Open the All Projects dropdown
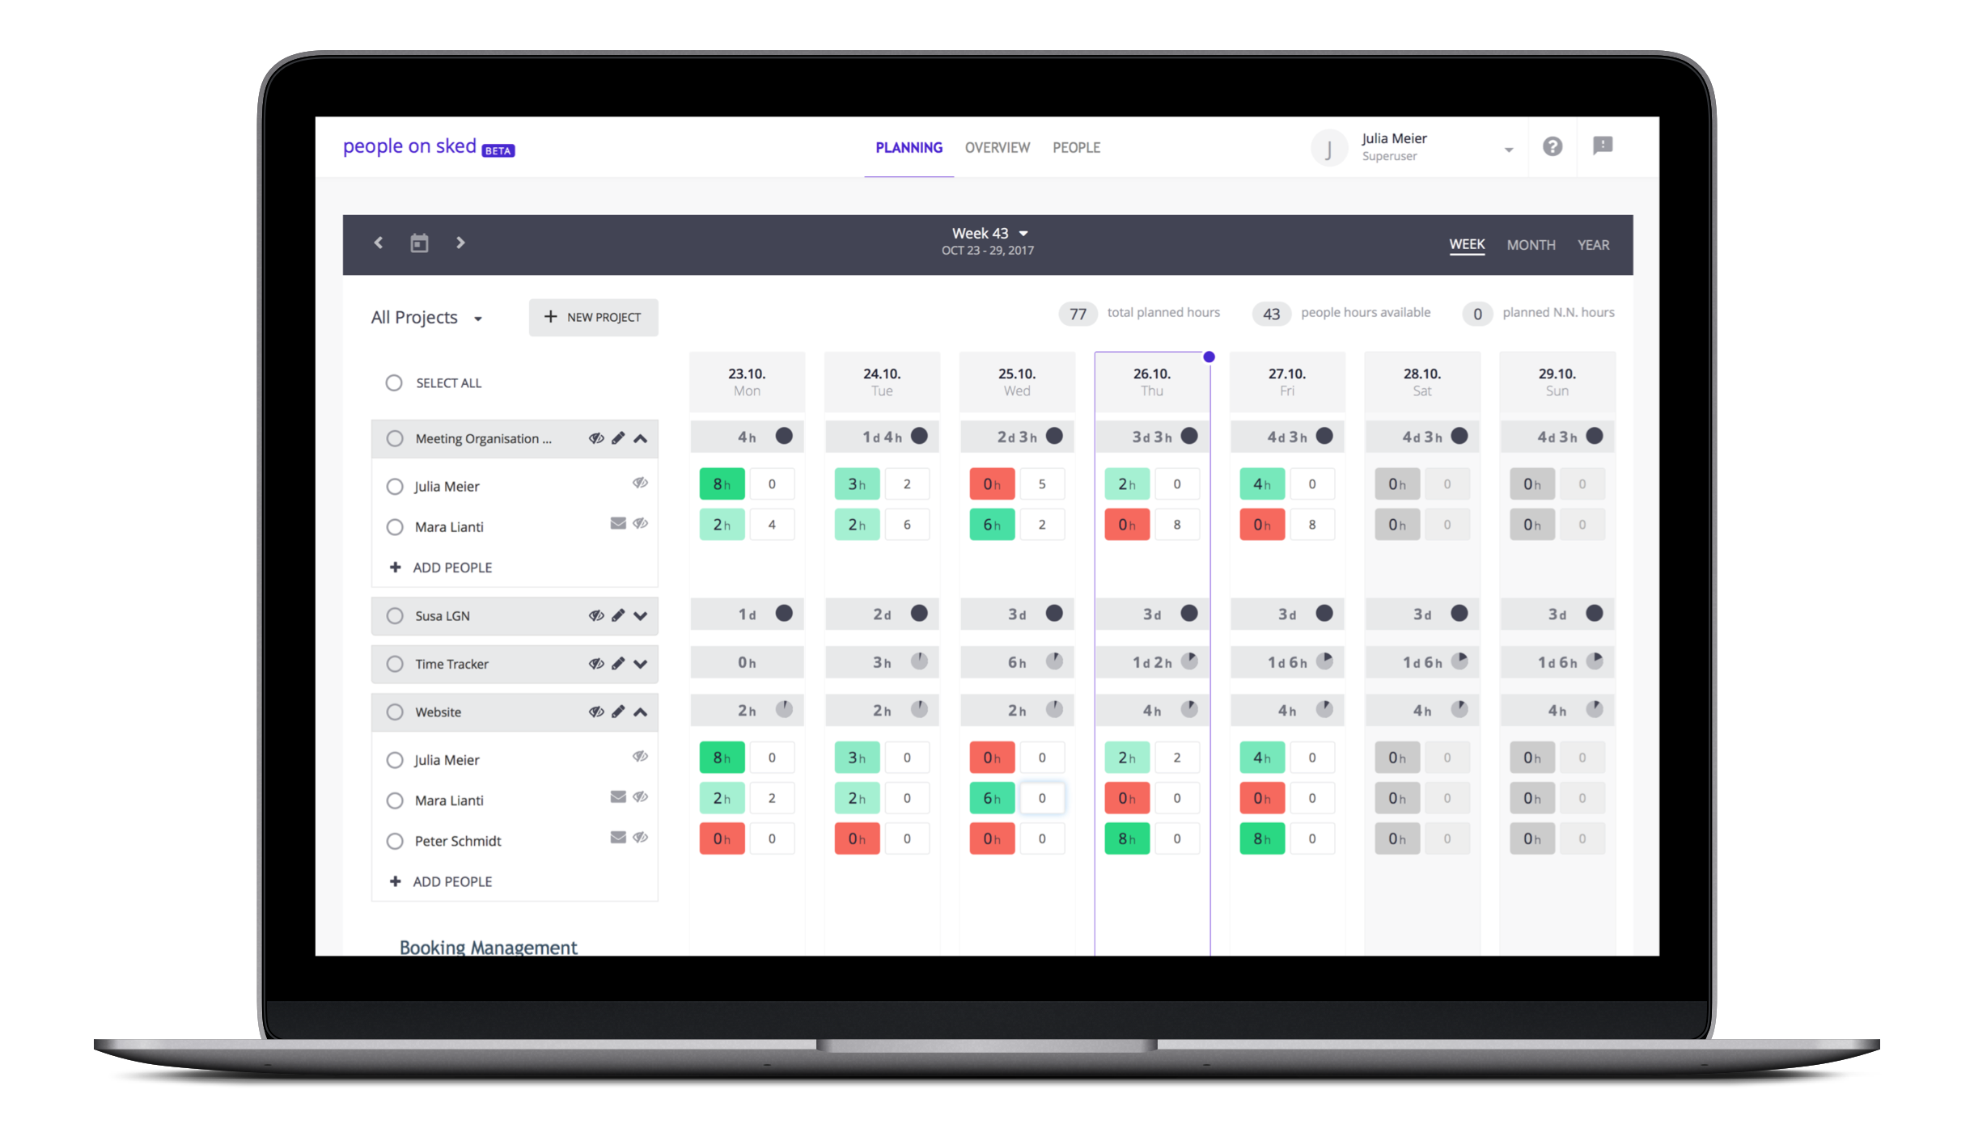Screen dimensions: 1974x1132 [x=426, y=318]
